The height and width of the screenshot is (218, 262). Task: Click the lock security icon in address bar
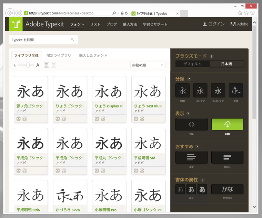tap(122, 13)
